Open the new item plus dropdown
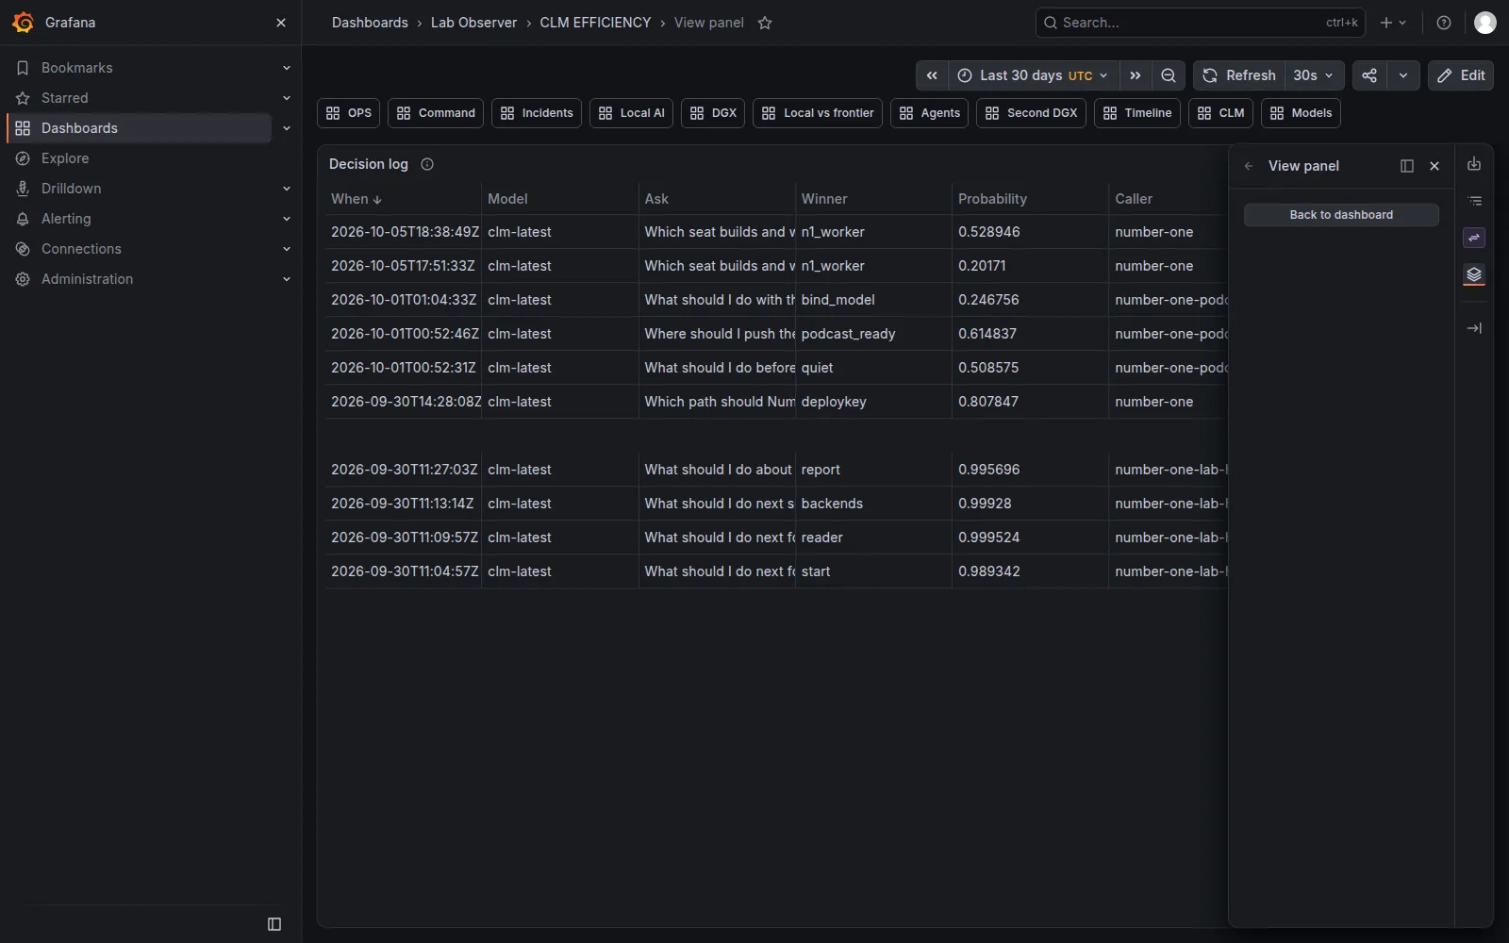This screenshot has width=1509, height=943. click(x=1393, y=23)
